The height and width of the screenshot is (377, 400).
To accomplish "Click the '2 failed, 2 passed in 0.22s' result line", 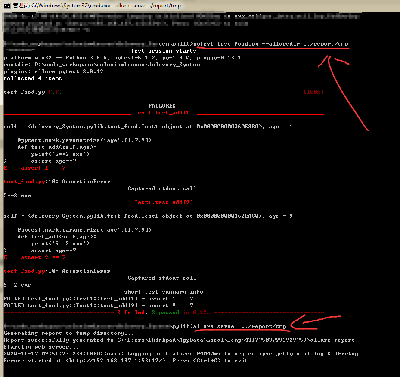I will coord(164,312).
